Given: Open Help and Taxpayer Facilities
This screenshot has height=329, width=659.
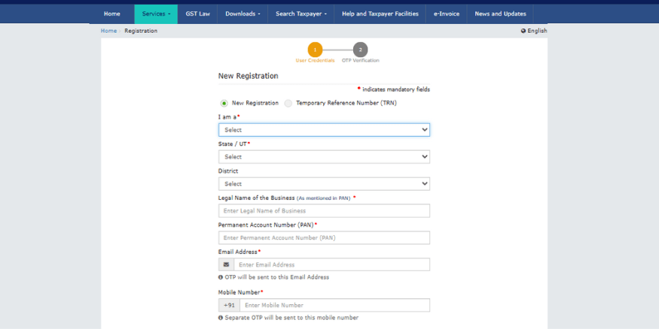Looking at the screenshot, I should (x=380, y=14).
